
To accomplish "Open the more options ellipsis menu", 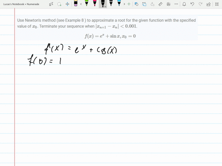I will (x=176, y=4).
